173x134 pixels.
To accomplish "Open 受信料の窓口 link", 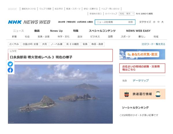I will (x=95, y=14).
